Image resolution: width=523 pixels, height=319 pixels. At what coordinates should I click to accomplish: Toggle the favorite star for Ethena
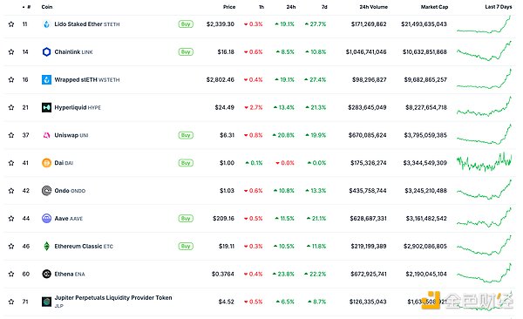click(x=11, y=274)
